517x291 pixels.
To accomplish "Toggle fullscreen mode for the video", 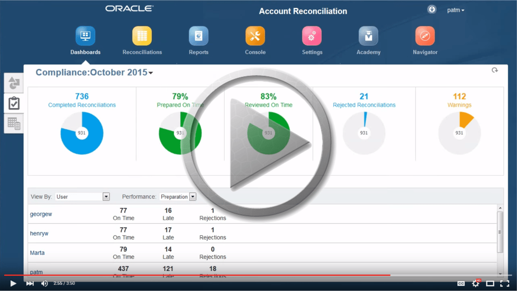I will (506, 283).
